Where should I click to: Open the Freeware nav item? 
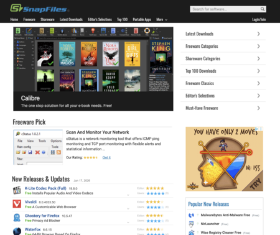pos(29,19)
